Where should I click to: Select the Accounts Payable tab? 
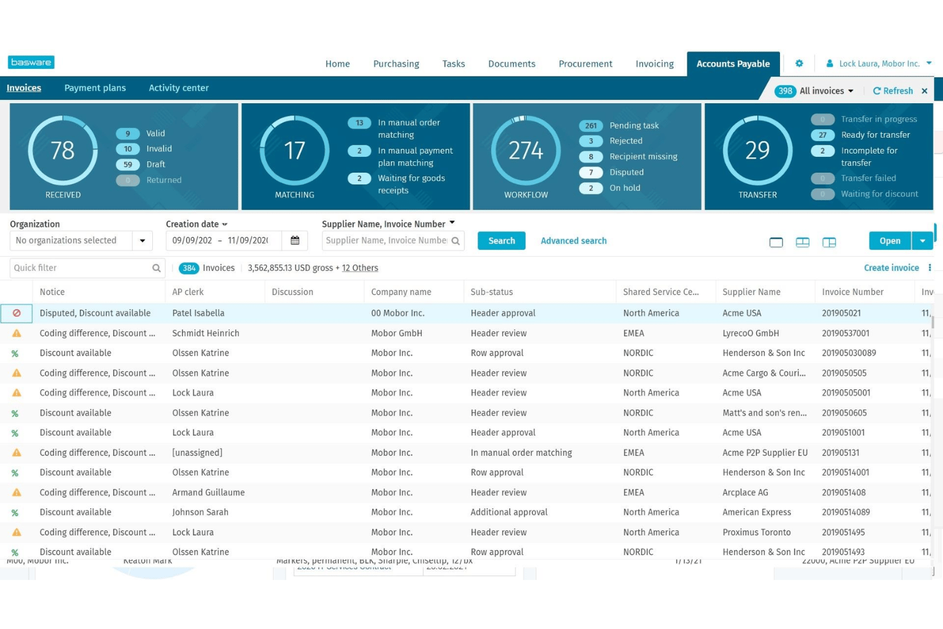tap(733, 64)
